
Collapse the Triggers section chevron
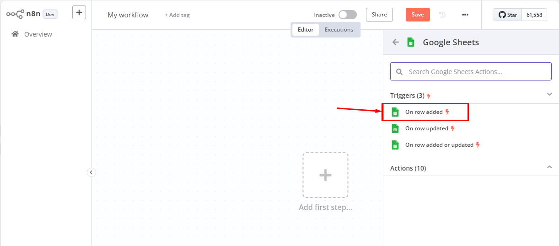(549, 94)
